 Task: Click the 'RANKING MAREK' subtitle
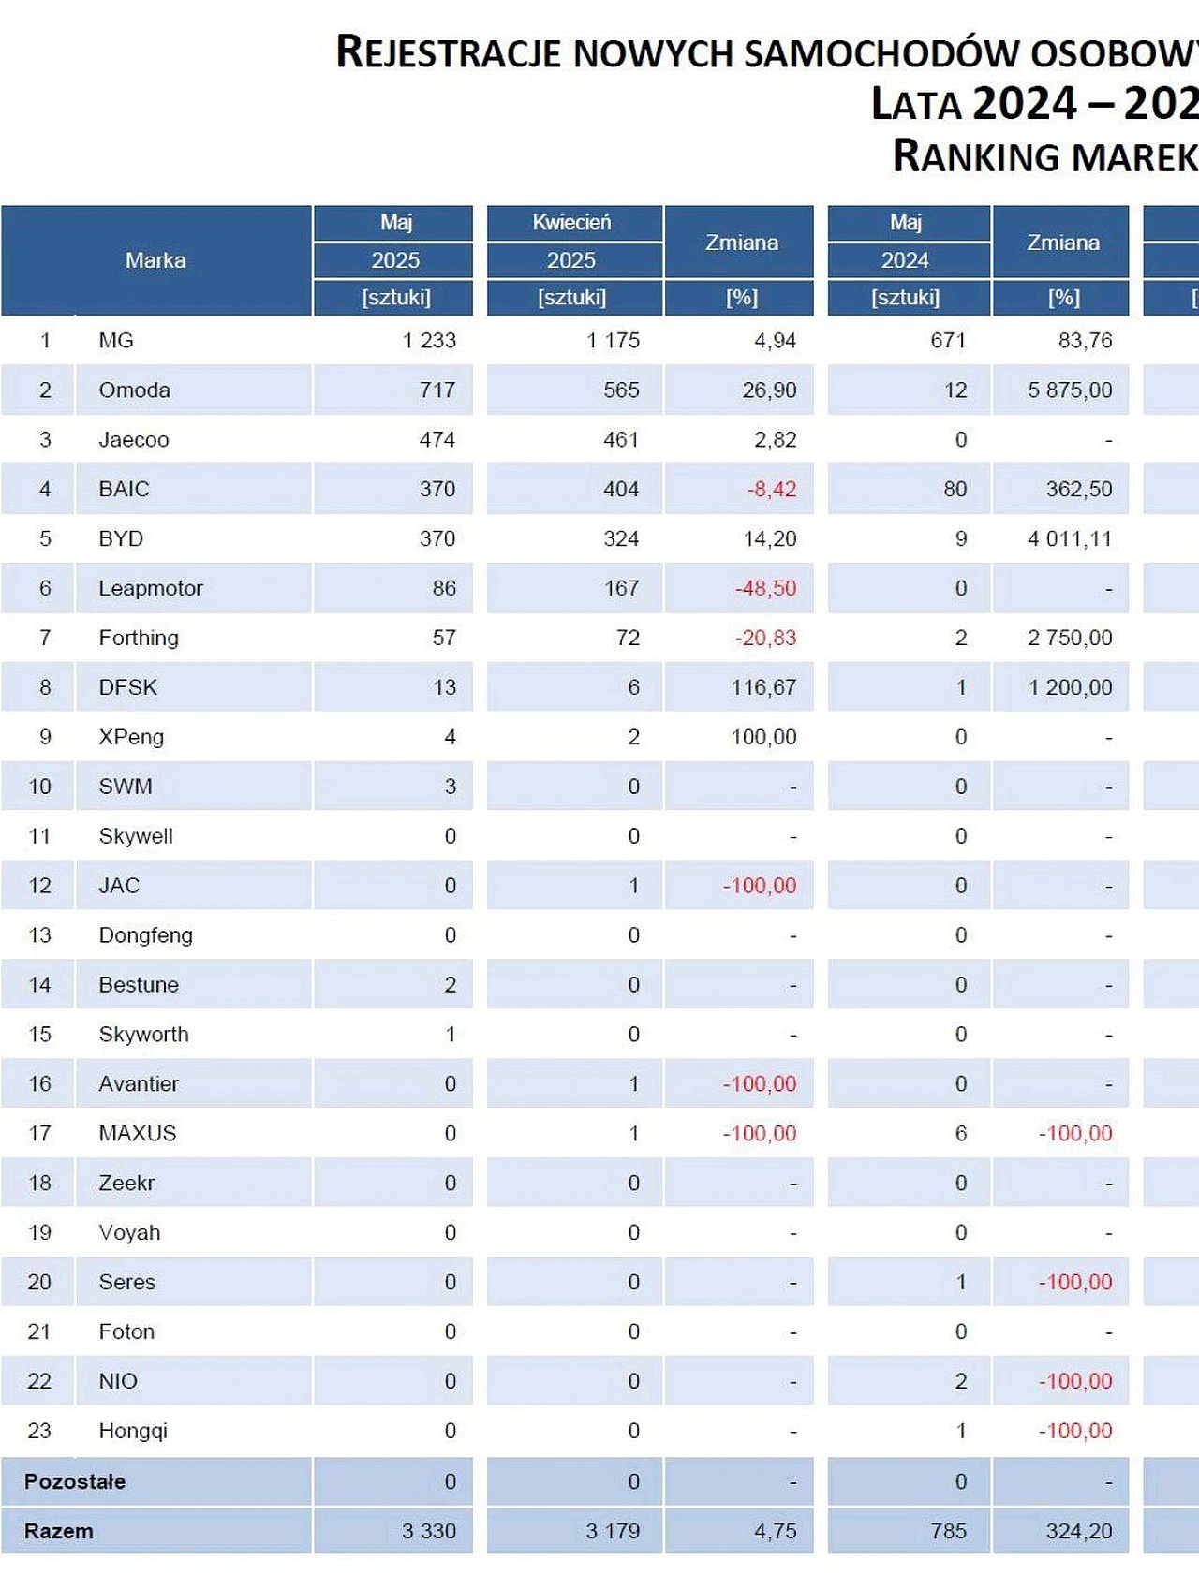(x=1045, y=156)
